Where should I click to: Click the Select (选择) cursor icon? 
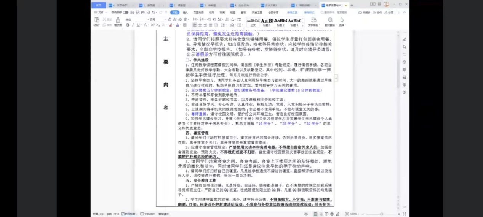tap(342, 21)
